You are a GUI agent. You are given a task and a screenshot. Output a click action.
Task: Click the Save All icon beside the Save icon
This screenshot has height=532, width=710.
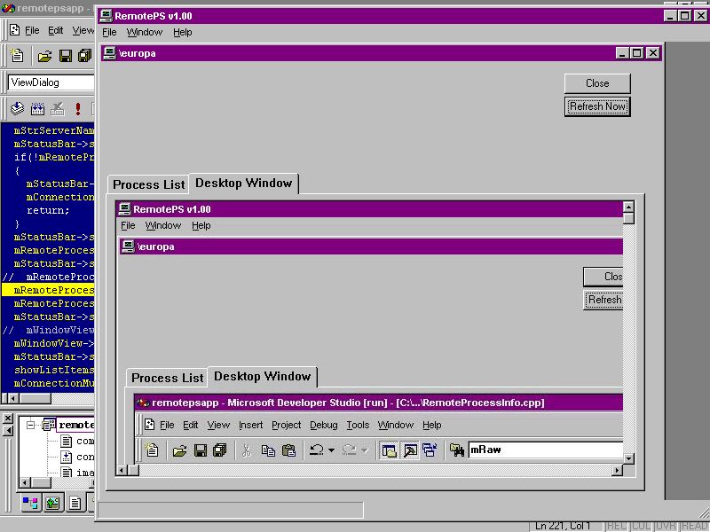pyautogui.click(x=84, y=56)
